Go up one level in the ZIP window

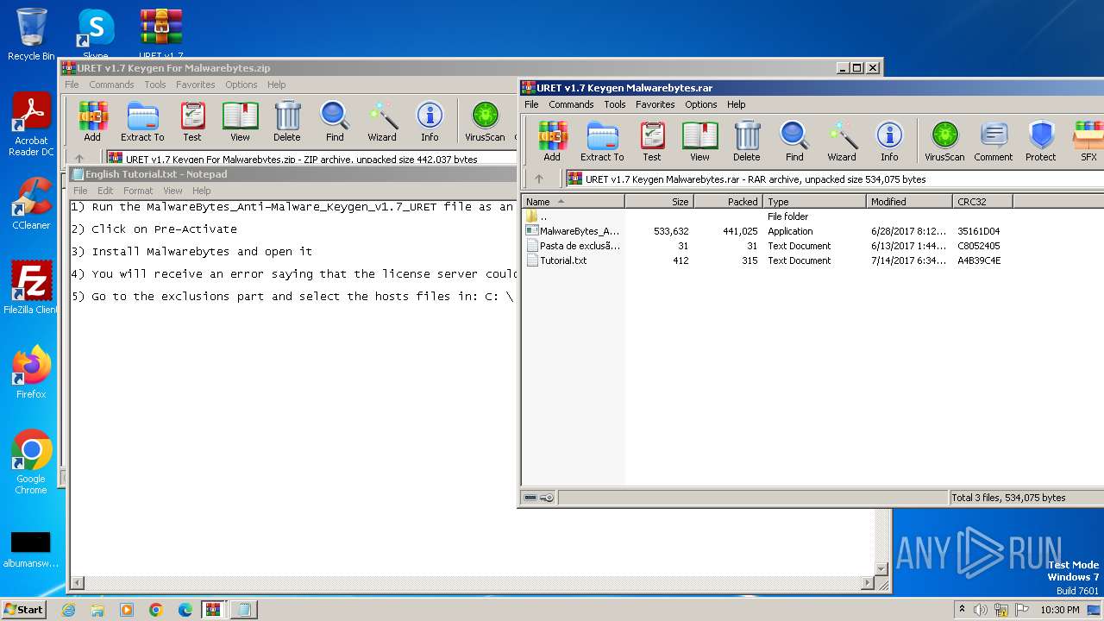click(x=79, y=159)
